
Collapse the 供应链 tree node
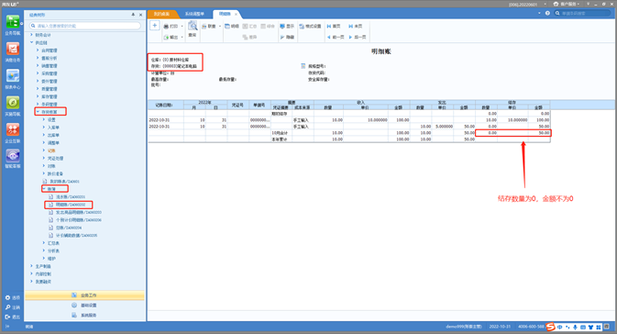point(31,42)
